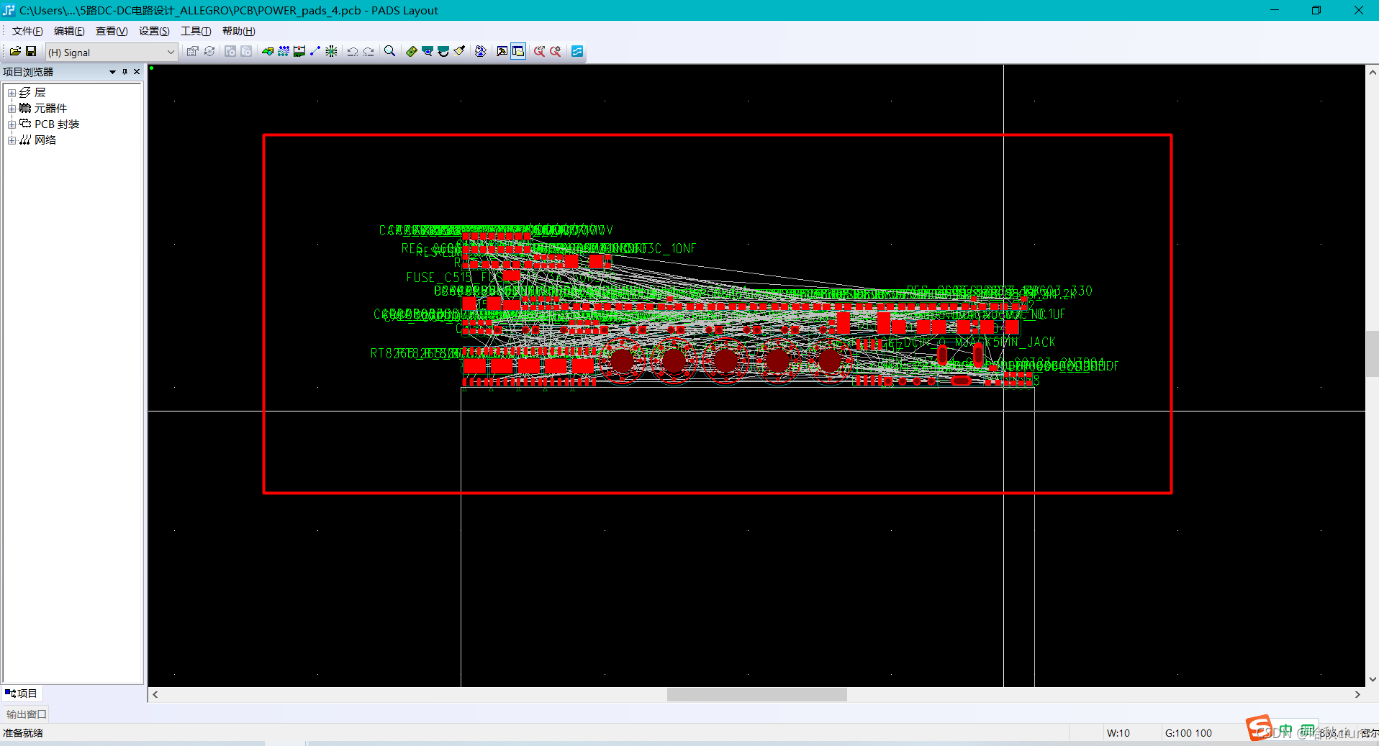The height and width of the screenshot is (746, 1379).
Task: Click the Save icon in toolbar
Action: tap(31, 51)
